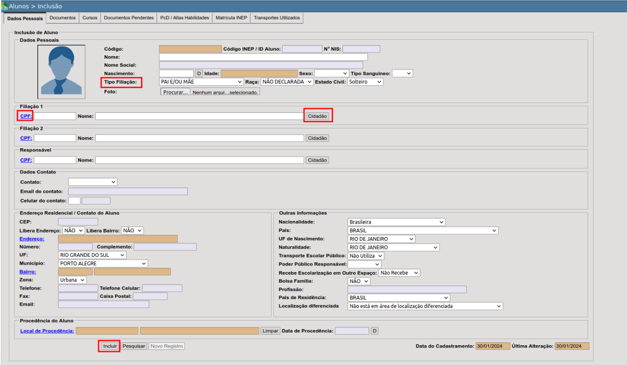Switch to the Documentos tab

(63, 18)
